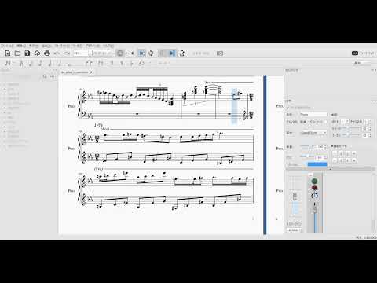The height and width of the screenshot is (283, 377).
Task: Open the Add menu
Action: 46,46
